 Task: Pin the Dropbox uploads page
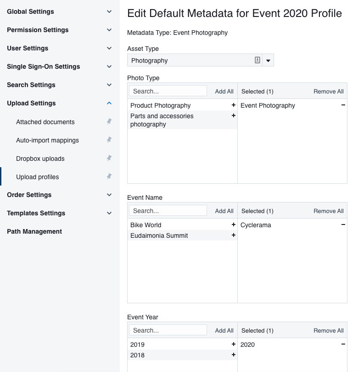point(109,158)
